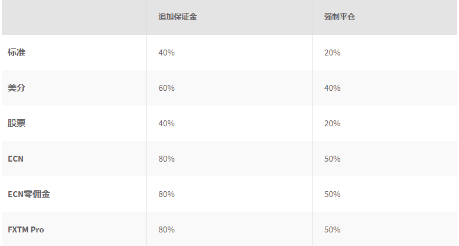Select the 美分 row label
459x246 pixels.
(17, 88)
